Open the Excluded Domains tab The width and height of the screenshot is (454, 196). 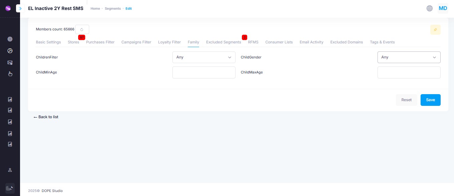tap(346, 42)
